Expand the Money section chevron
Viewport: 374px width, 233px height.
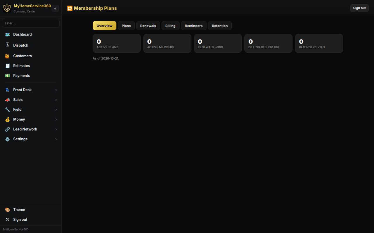(56, 120)
